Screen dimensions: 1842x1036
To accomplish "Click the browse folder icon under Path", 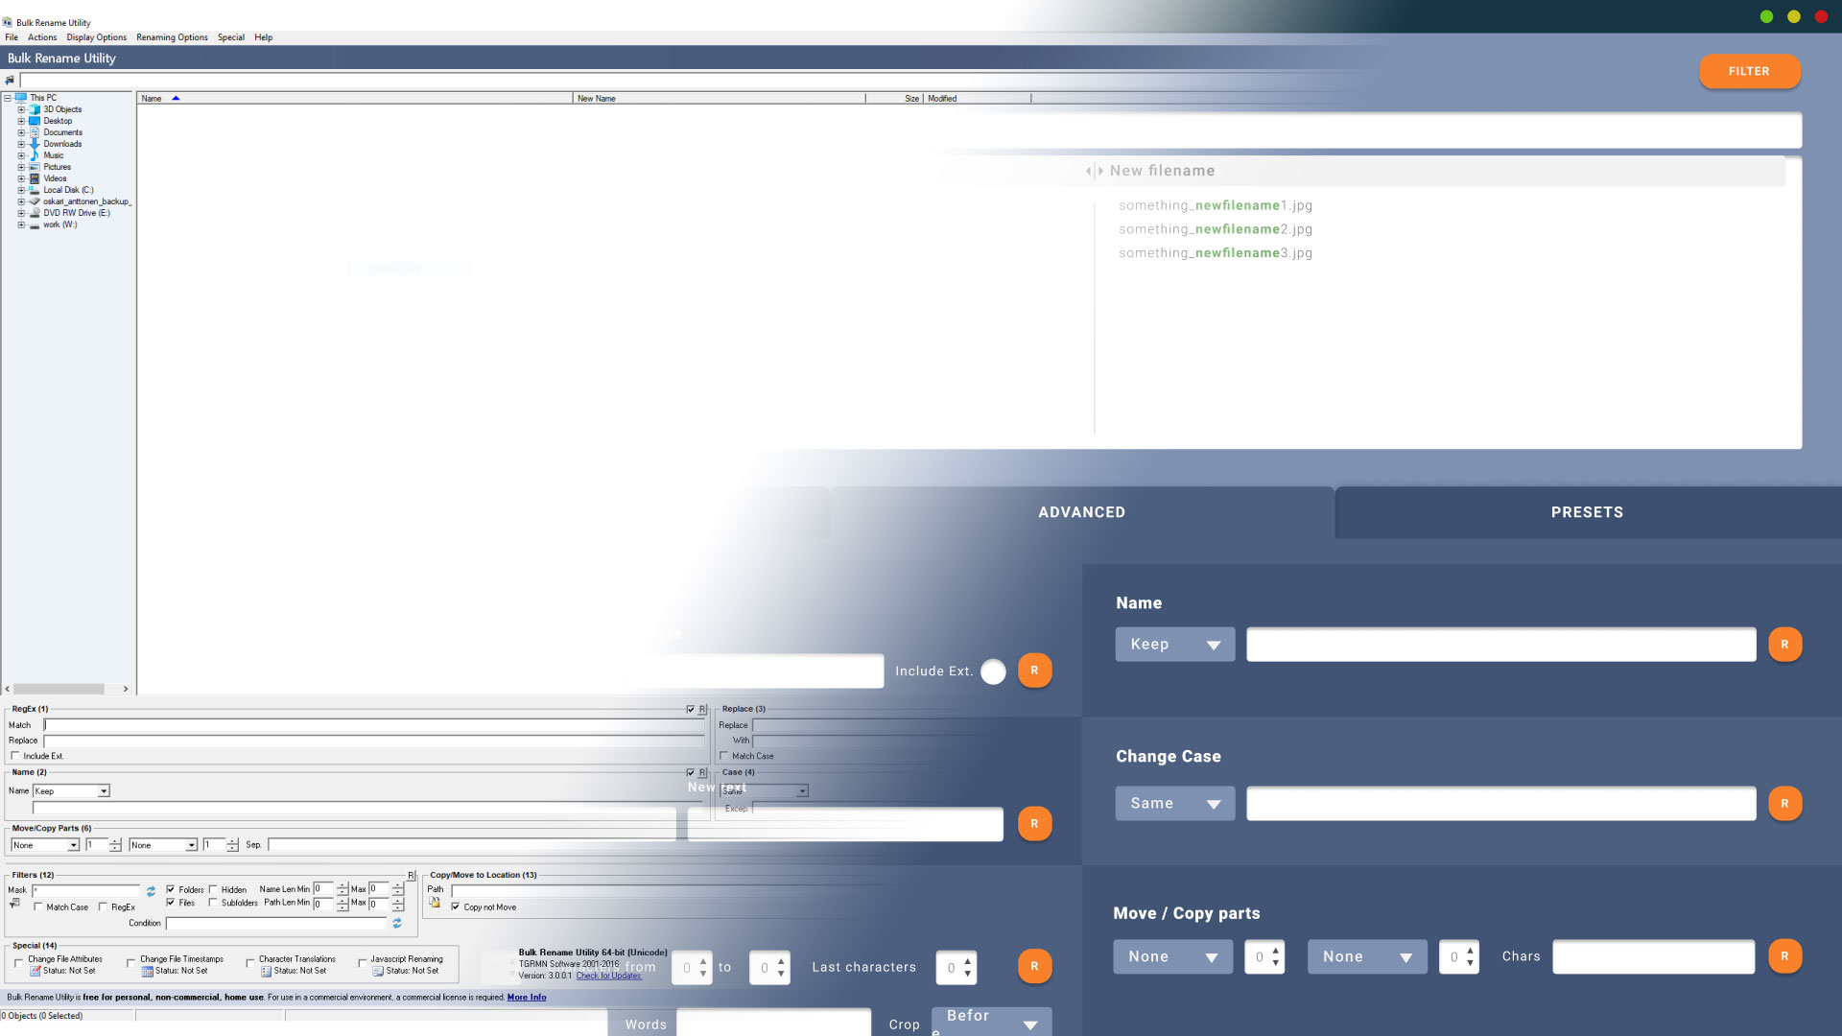I will (435, 903).
